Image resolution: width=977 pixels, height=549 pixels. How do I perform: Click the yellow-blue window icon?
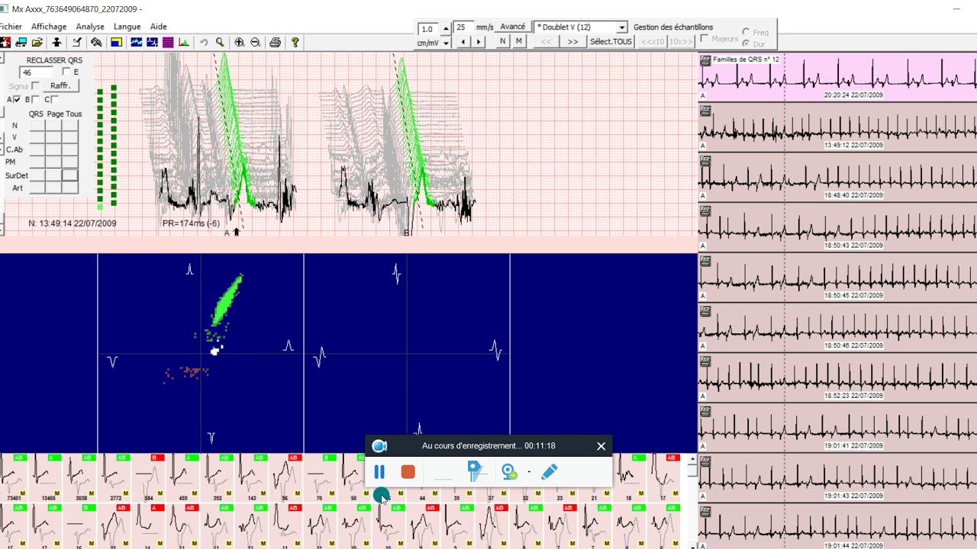[116, 42]
